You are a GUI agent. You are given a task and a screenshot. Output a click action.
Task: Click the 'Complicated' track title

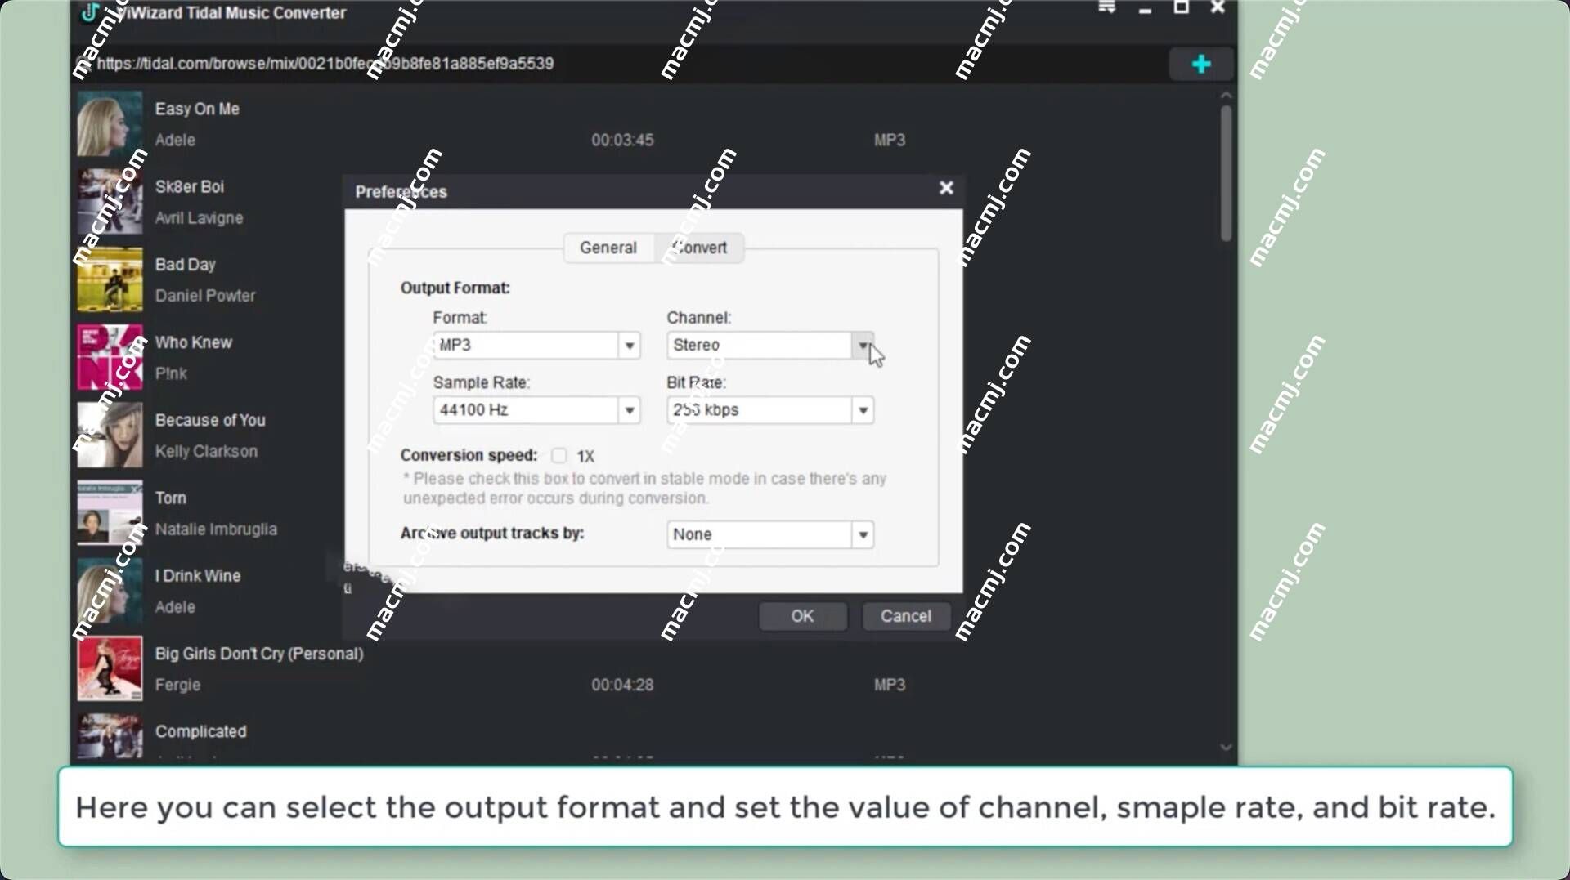[200, 732]
